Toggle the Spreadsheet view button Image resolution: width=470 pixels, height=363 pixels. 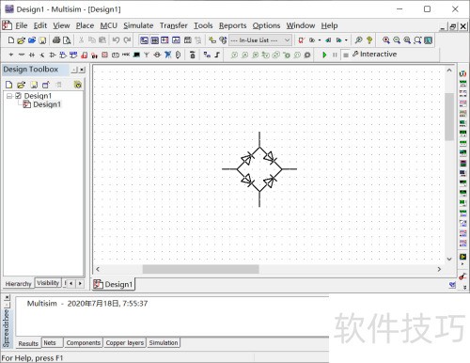155,40
